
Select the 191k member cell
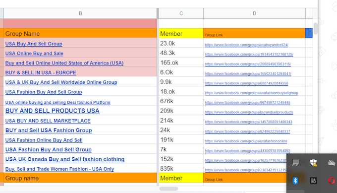pos(181,139)
